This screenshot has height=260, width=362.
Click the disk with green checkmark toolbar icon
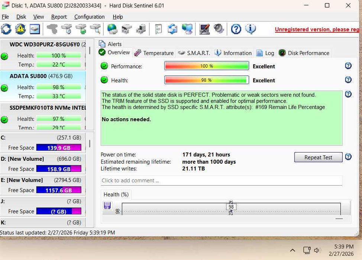coord(81,29)
